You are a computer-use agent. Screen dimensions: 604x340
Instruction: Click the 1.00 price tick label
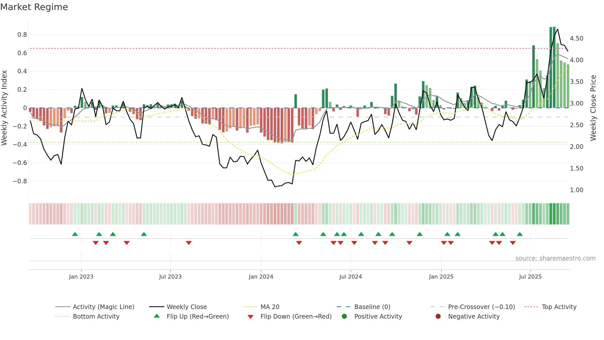(x=577, y=190)
